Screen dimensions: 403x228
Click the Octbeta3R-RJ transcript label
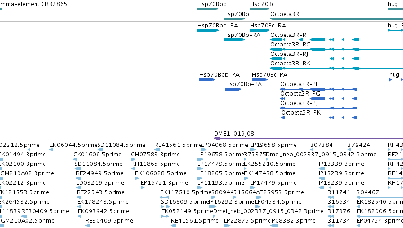289,55
